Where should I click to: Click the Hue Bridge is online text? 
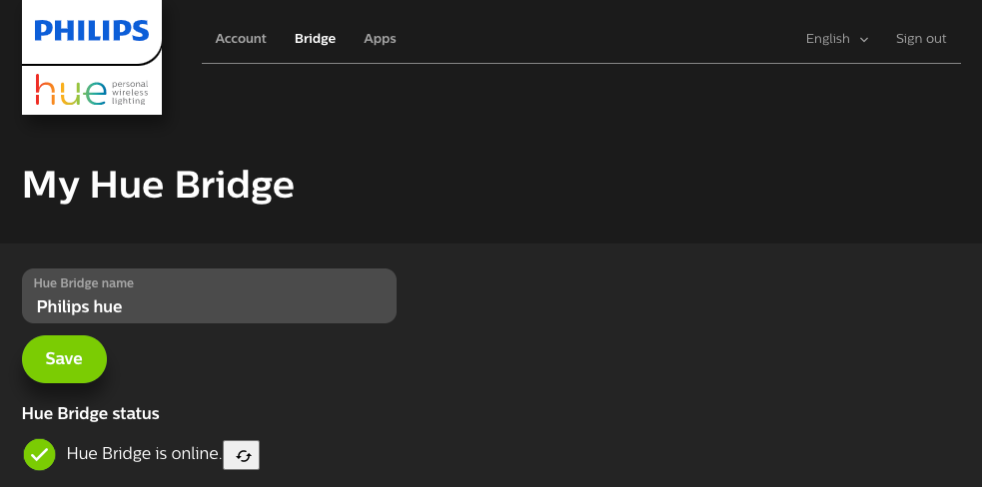pos(144,453)
